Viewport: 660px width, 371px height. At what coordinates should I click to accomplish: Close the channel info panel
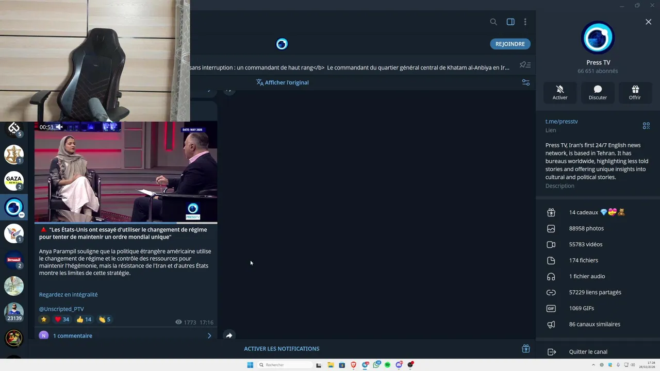pyautogui.click(x=648, y=22)
